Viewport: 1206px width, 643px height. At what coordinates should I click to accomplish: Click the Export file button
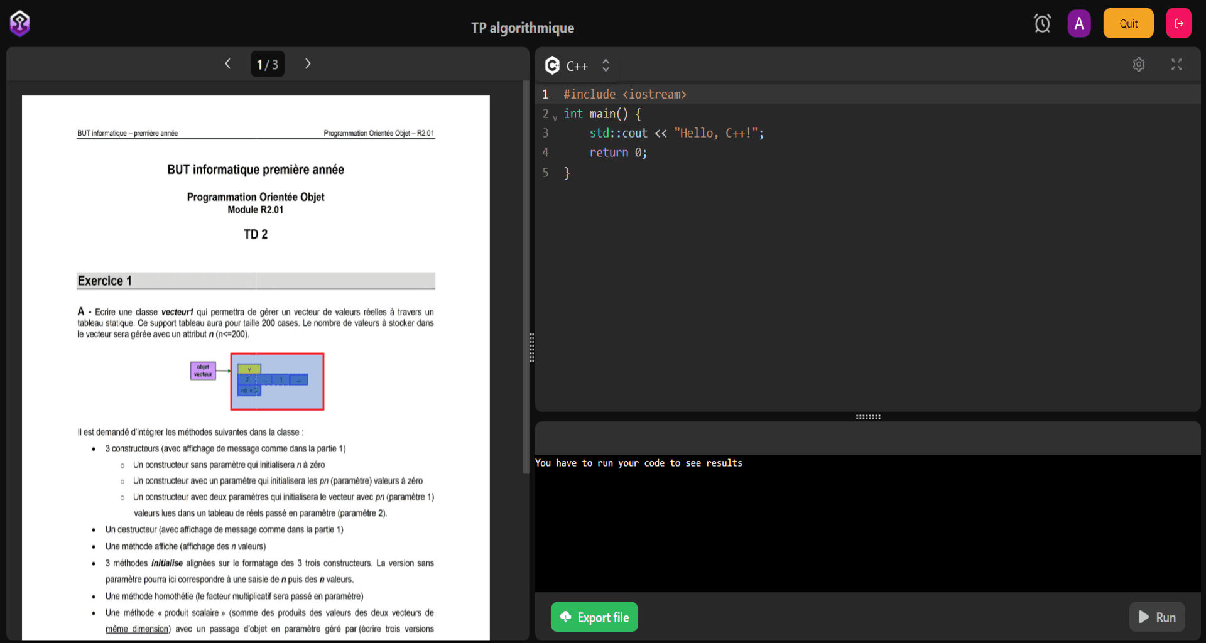(594, 617)
